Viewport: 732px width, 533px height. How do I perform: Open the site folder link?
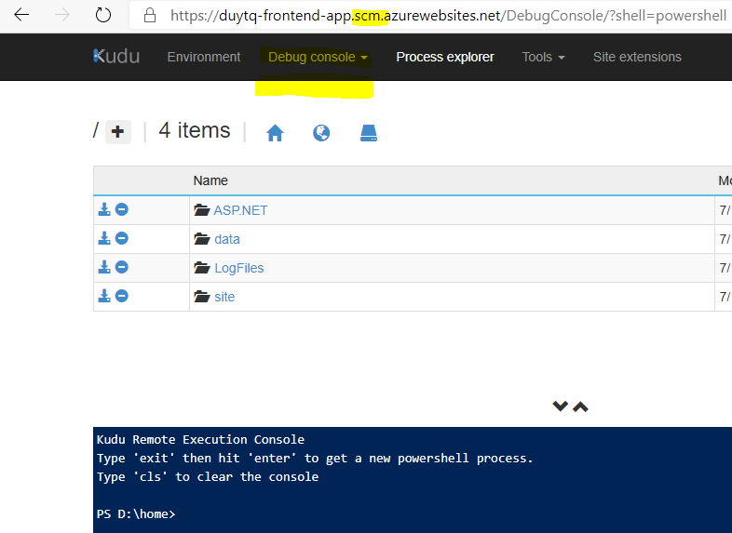click(x=224, y=297)
